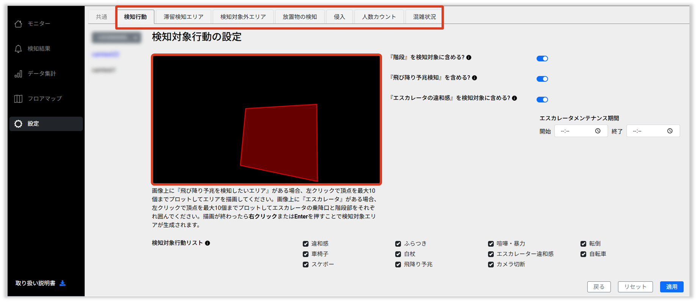Viewport: 697px width, 302px height.
Task: Uncheck the 車椅子 checkbox
Action: click(x=305, y=254)
